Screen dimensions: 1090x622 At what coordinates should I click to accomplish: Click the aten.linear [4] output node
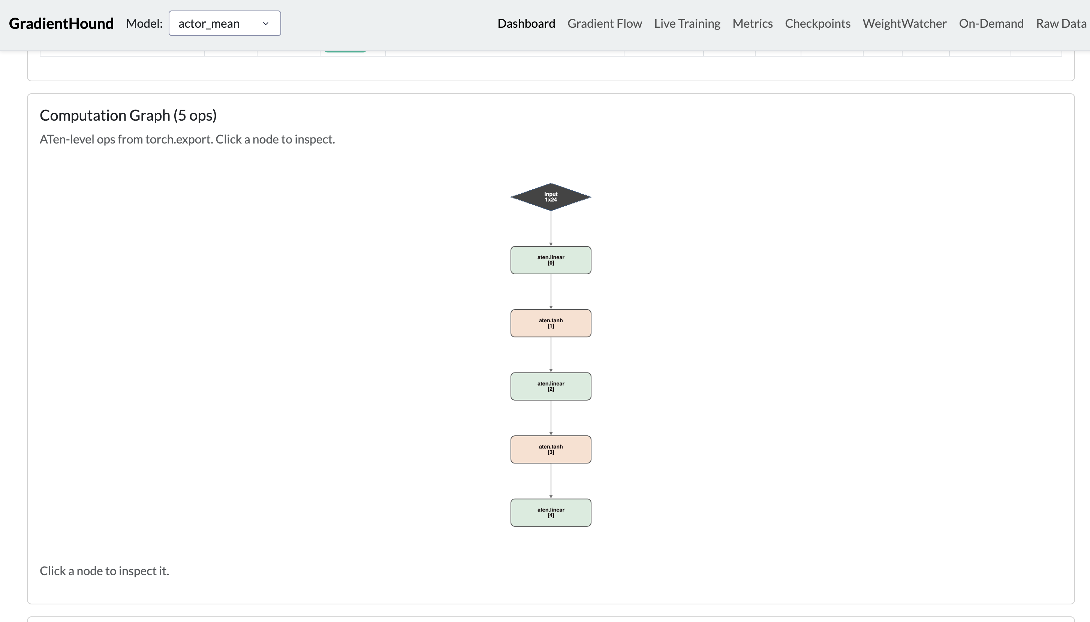(x=551, y=513)
